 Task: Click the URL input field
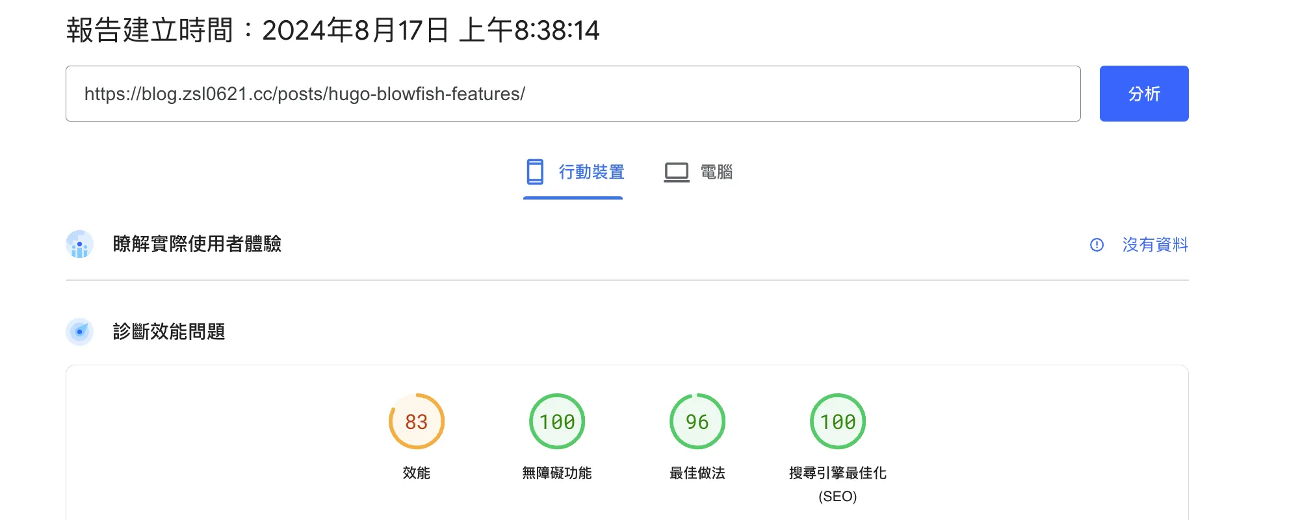click(x=572, y=94)
